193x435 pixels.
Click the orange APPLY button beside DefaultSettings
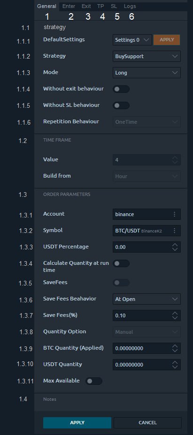[x=167, y=40]
